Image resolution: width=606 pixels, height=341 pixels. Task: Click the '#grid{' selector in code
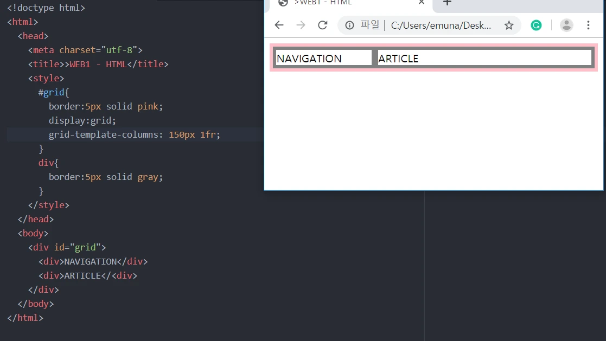click(53, 92)
